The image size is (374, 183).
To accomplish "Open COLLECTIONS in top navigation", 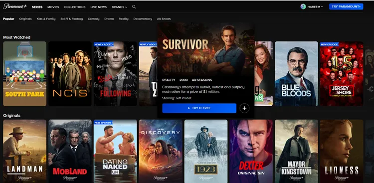I will click(x=75, y=7).
